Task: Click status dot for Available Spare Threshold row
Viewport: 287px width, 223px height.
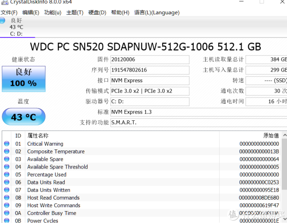Action: click(7, 167)
